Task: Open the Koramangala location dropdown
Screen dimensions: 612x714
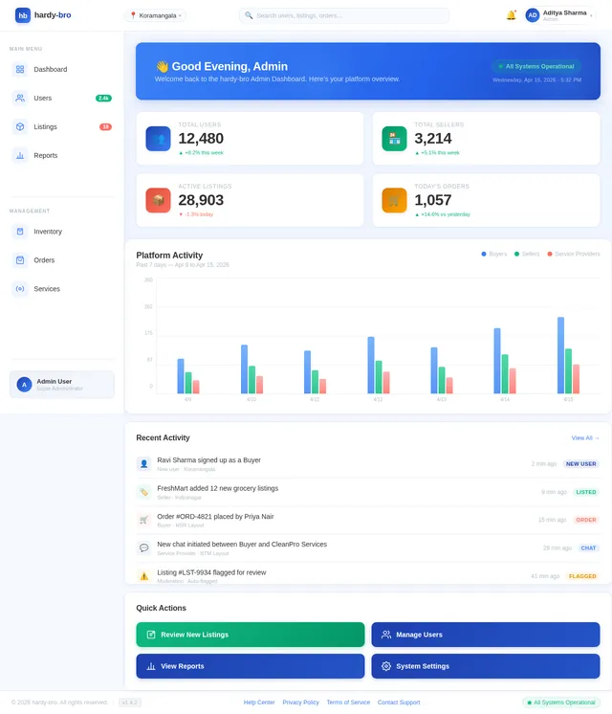Action: point(155,15)
